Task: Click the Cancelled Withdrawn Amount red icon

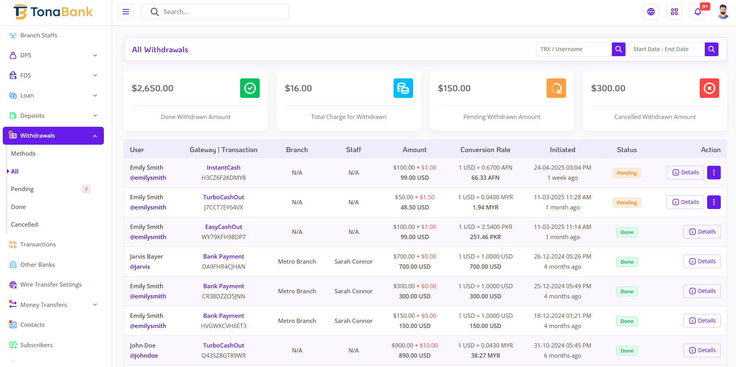Action: [x=709, y=88]
